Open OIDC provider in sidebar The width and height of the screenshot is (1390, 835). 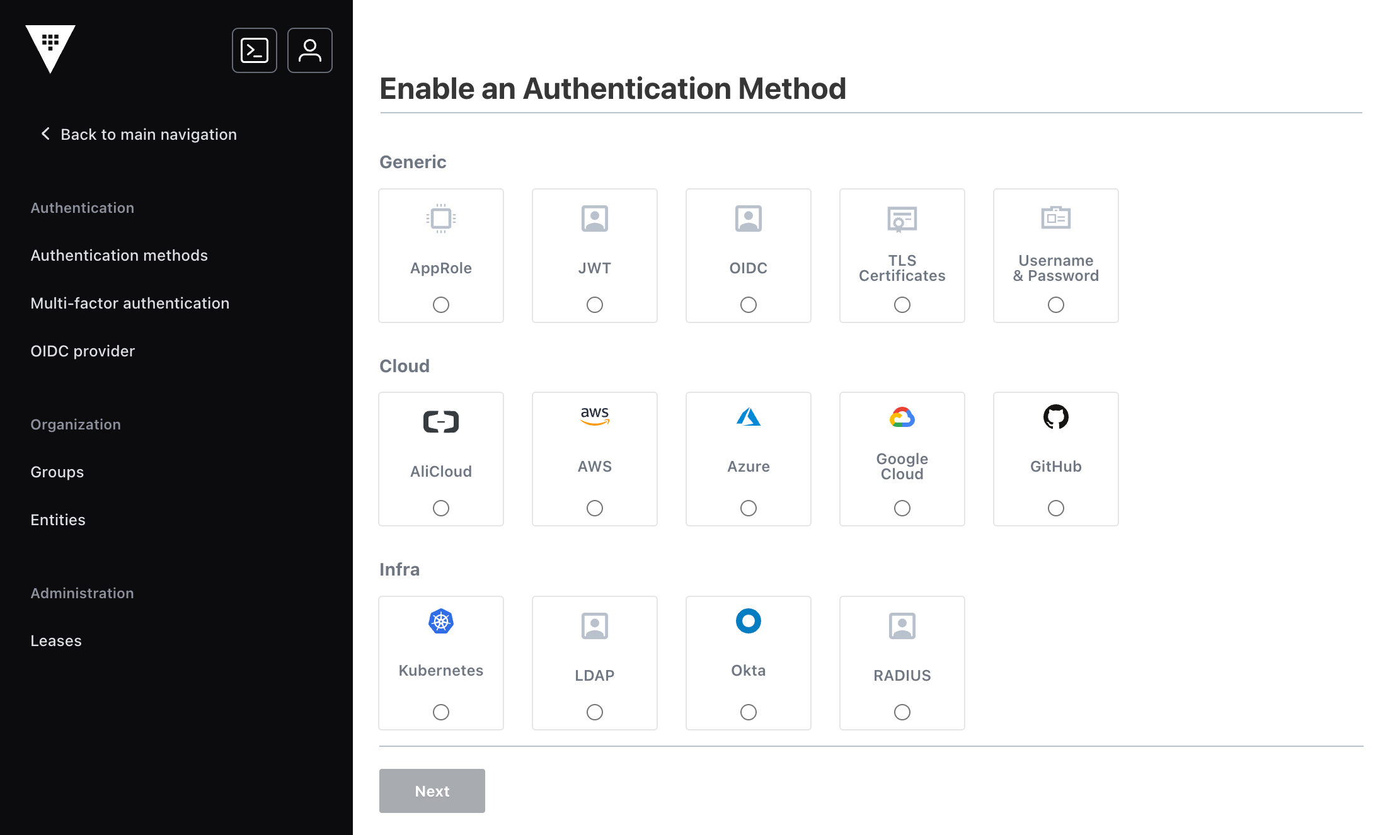click(83, 351)
